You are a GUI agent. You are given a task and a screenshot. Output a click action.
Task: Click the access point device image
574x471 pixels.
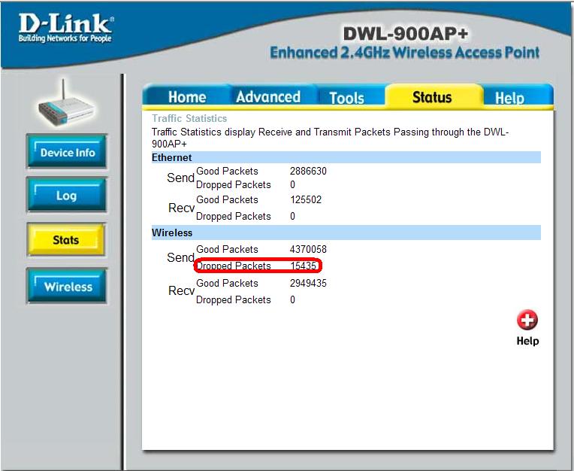pyautogui.click(x=66, y=105)
